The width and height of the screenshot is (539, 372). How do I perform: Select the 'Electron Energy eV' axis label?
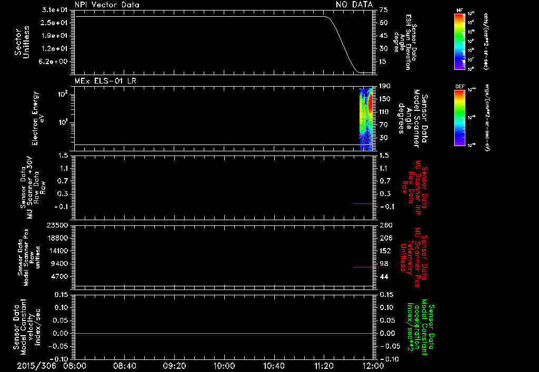pos(38,118)
